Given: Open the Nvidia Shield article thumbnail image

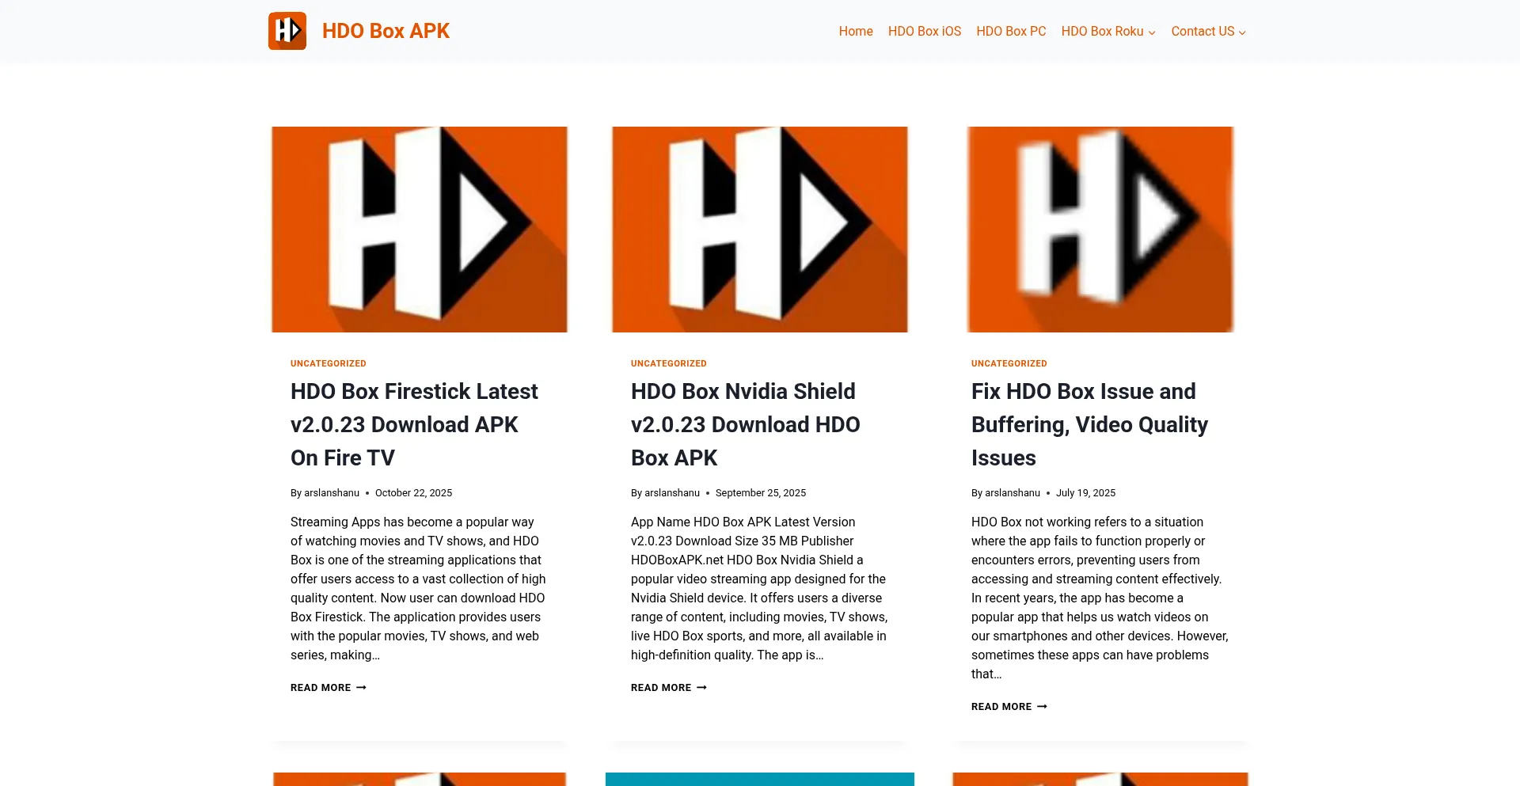Looking at the screenshot, I should pos(760,230).
